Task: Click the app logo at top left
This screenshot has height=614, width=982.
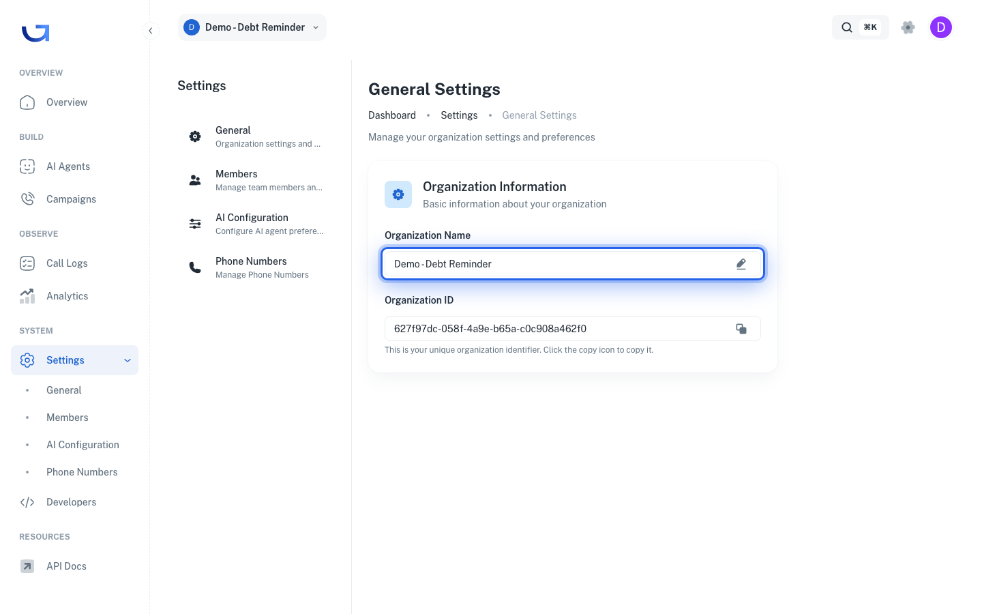Action: 35,33
